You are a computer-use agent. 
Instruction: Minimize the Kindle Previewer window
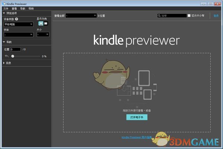pyautogui.click(x=204, y=4)
